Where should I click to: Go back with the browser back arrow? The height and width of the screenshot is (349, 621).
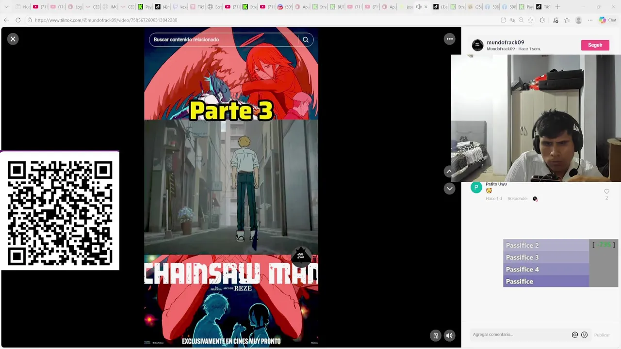coord(6,20)
